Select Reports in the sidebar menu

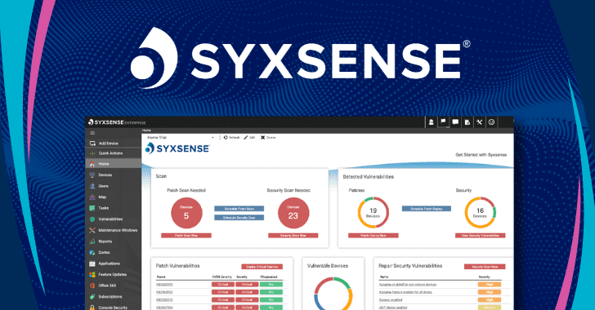105,241
